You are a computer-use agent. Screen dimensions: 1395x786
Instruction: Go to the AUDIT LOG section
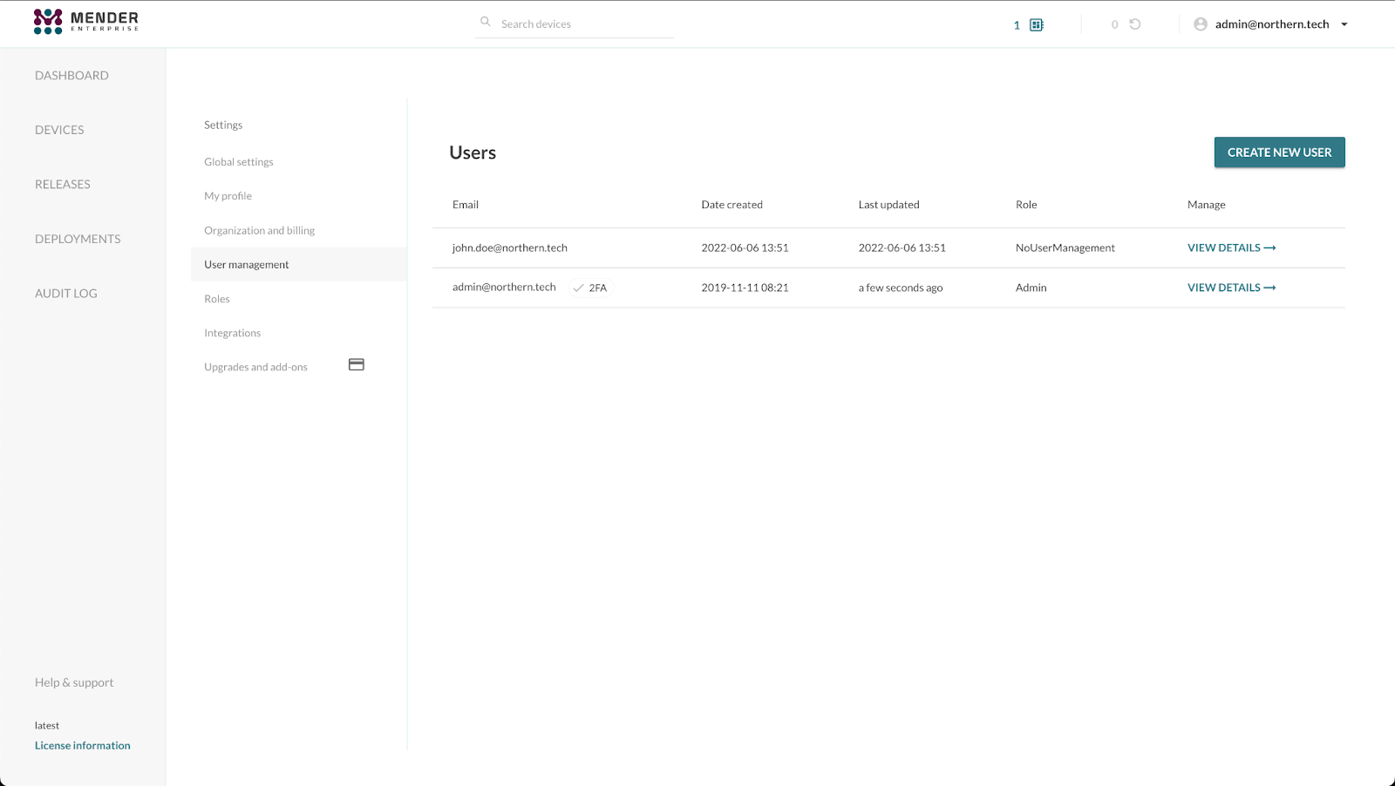pyautogui.click(x=65, y=293)
